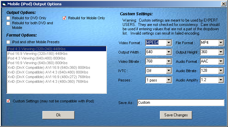Expand the Passes dropdown
Viewport: 228px width, 127px height.
coord(169,80)
